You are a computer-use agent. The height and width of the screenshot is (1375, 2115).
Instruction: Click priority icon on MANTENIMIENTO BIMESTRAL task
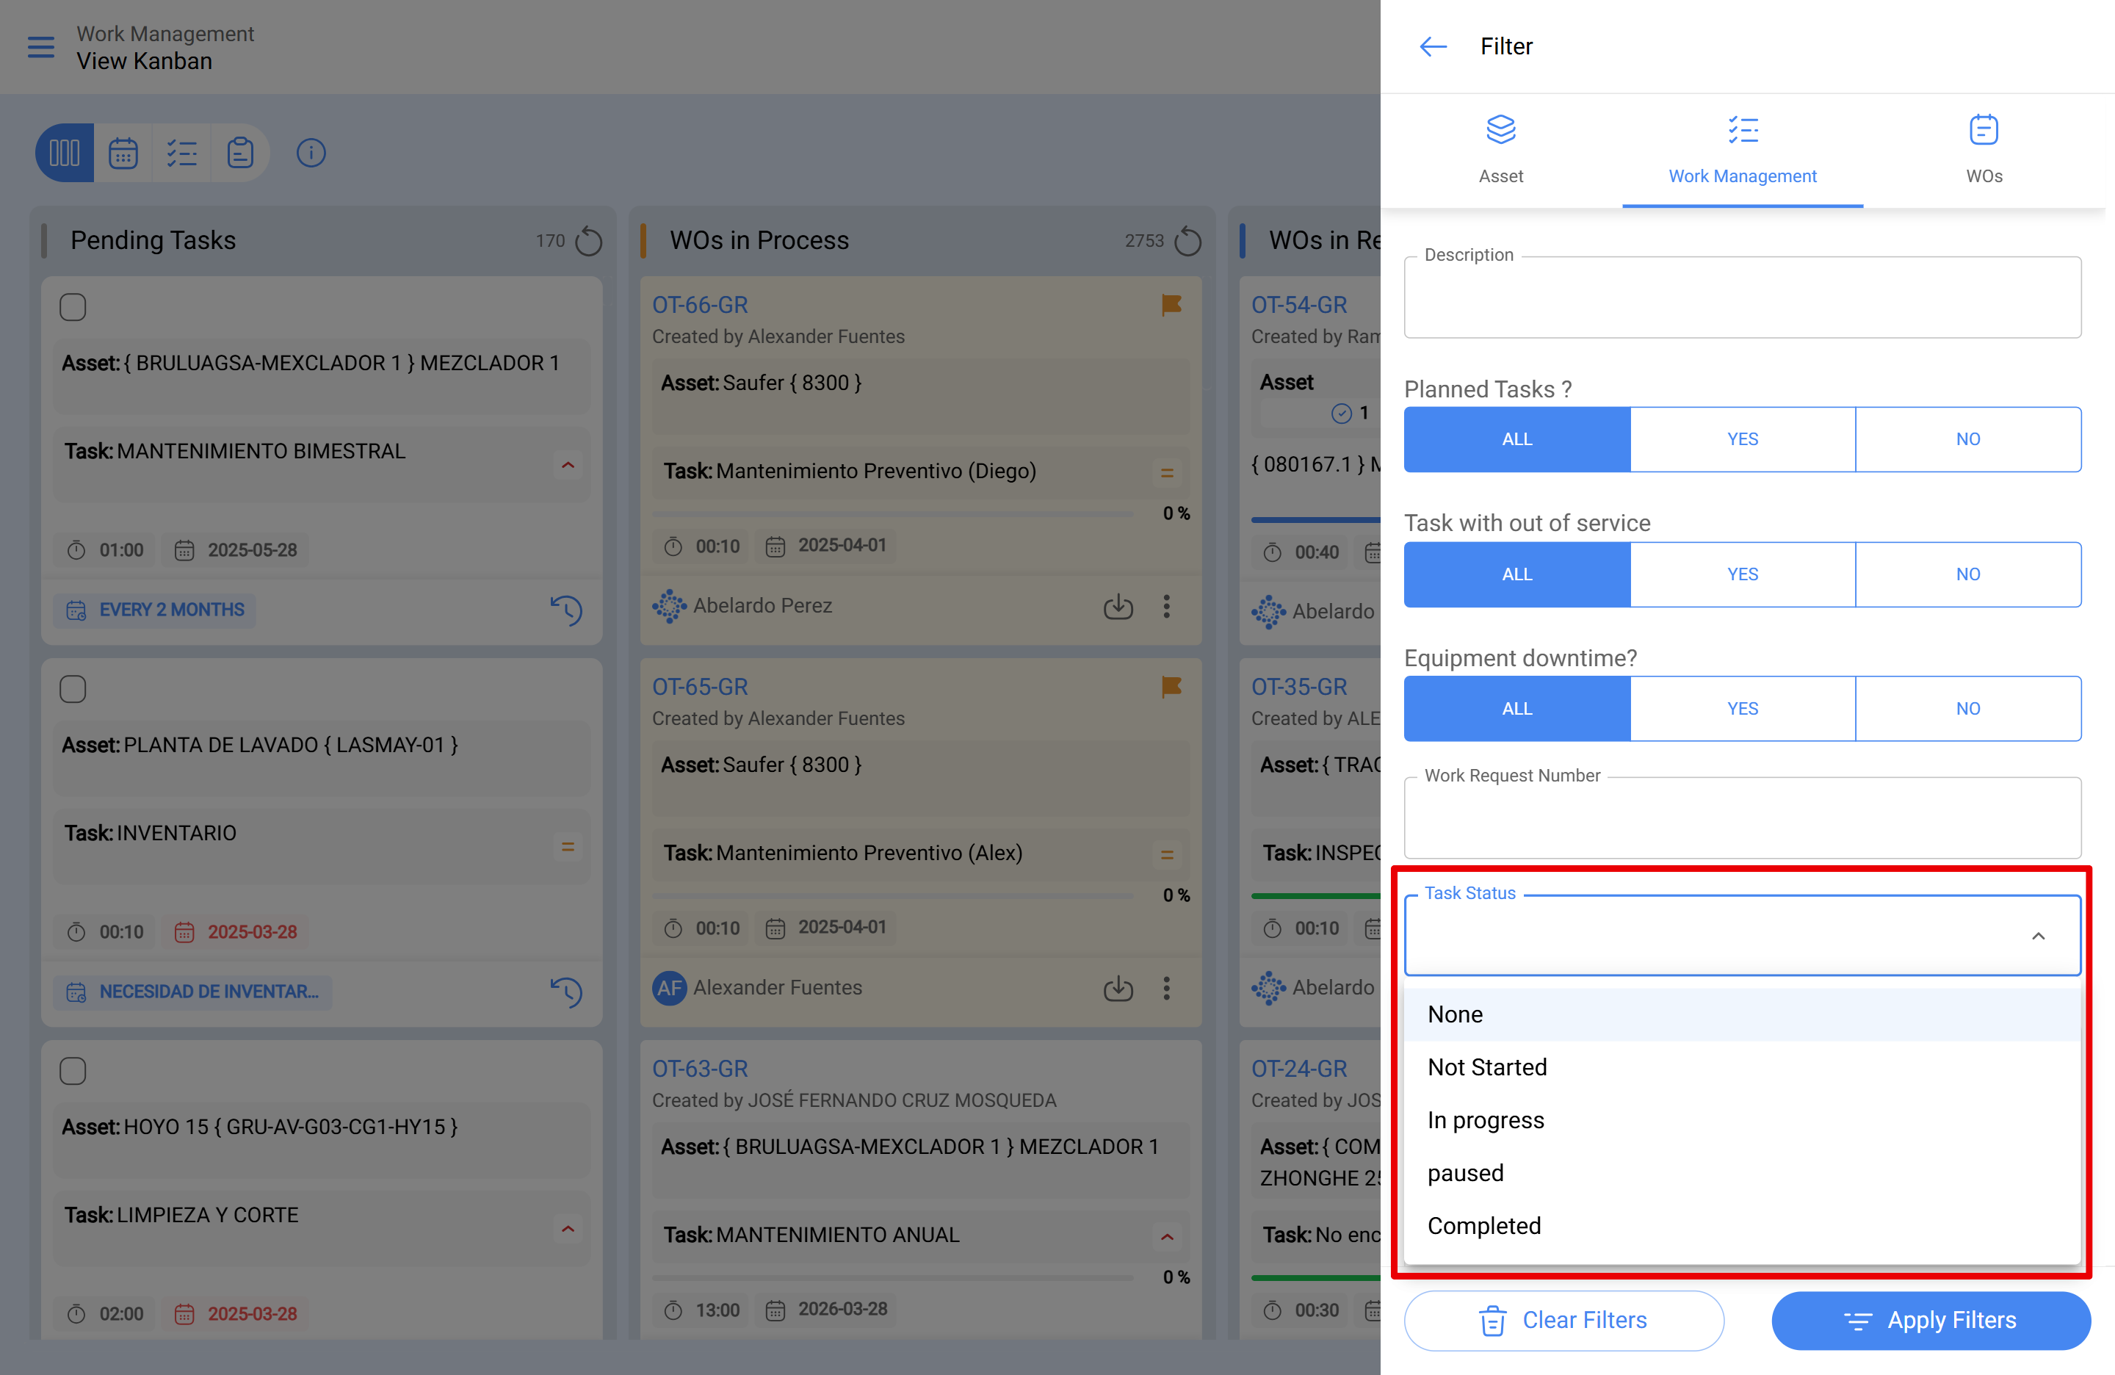(x=568, y=465)
